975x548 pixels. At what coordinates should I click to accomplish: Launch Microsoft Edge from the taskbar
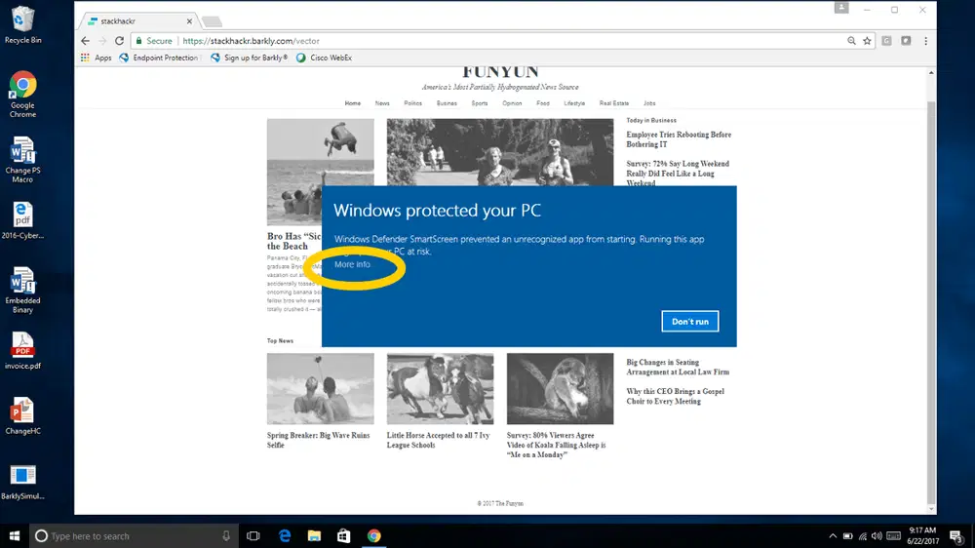[285, 535]
